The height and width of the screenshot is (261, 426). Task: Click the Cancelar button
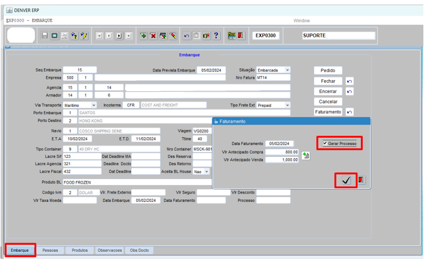click(x=328, y=102)
